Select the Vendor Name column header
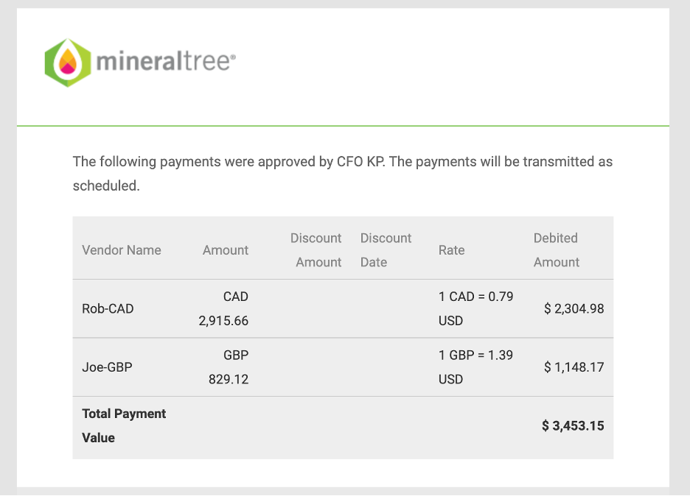Viewport: 690px width, 496px height. tap(122, 250)
